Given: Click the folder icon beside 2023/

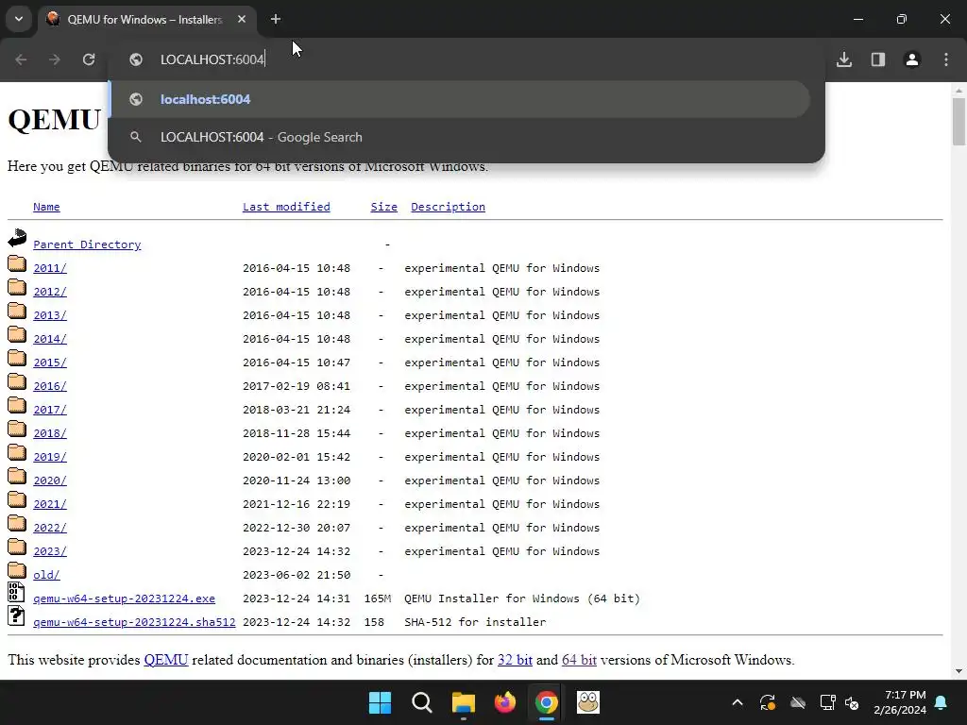Looking at the screenshot, I should pos(17,547).
